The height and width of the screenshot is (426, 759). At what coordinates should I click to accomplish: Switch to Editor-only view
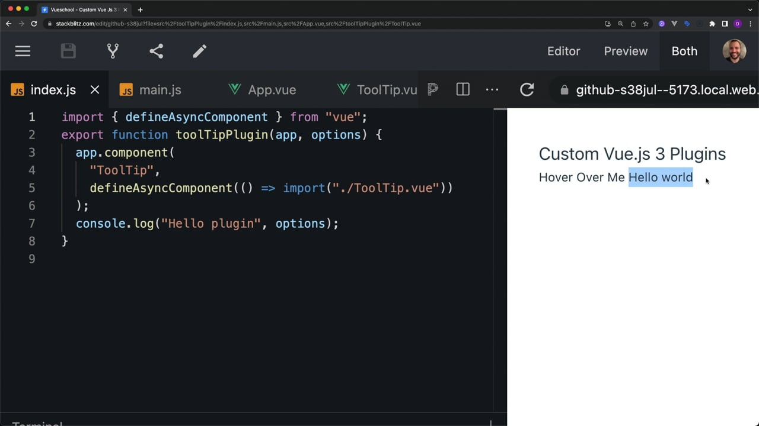click(x=563, y=51)
